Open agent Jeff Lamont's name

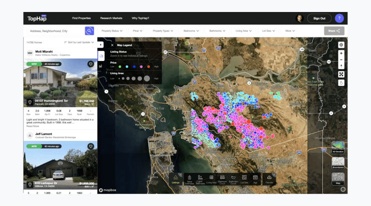pyautogui.click(x=44, y=134)
